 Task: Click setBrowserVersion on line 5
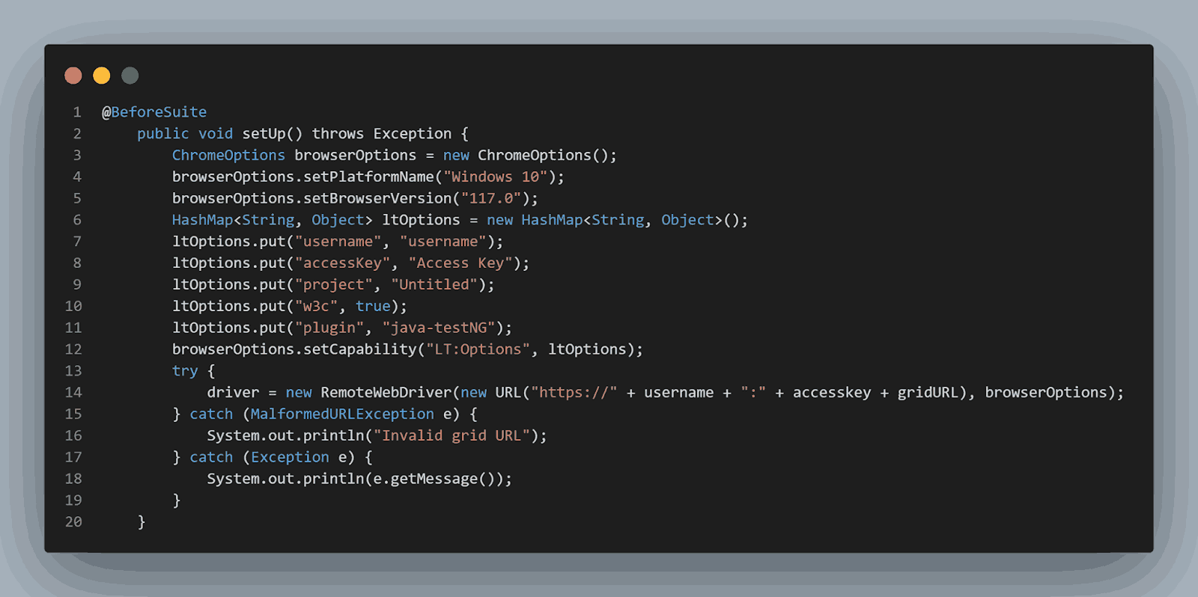pyautogui.click(x=377, y=199)
